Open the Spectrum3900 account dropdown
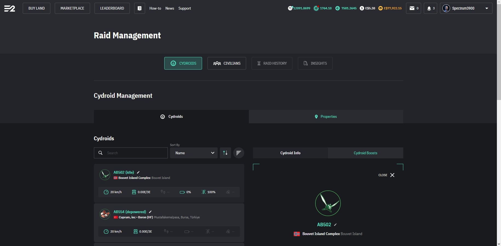This screenshot has height=246, width=501. pos(466,8)
